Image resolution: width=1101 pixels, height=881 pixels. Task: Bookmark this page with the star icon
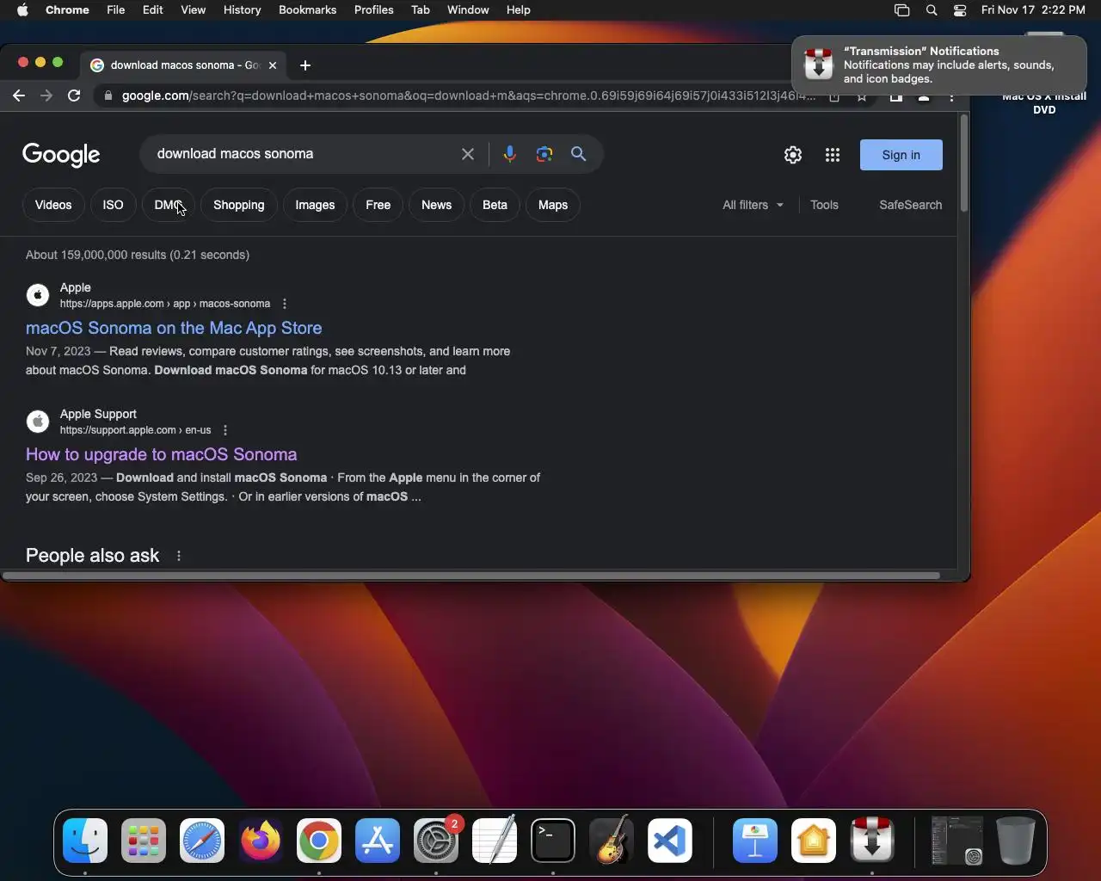point(861,96)
